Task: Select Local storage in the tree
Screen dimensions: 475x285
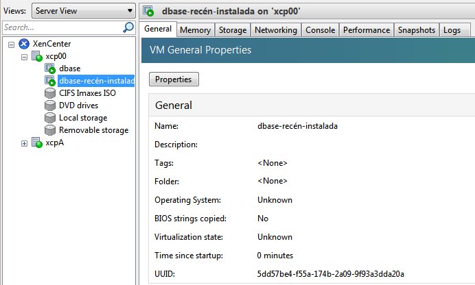Action: (x=83, y=118)
